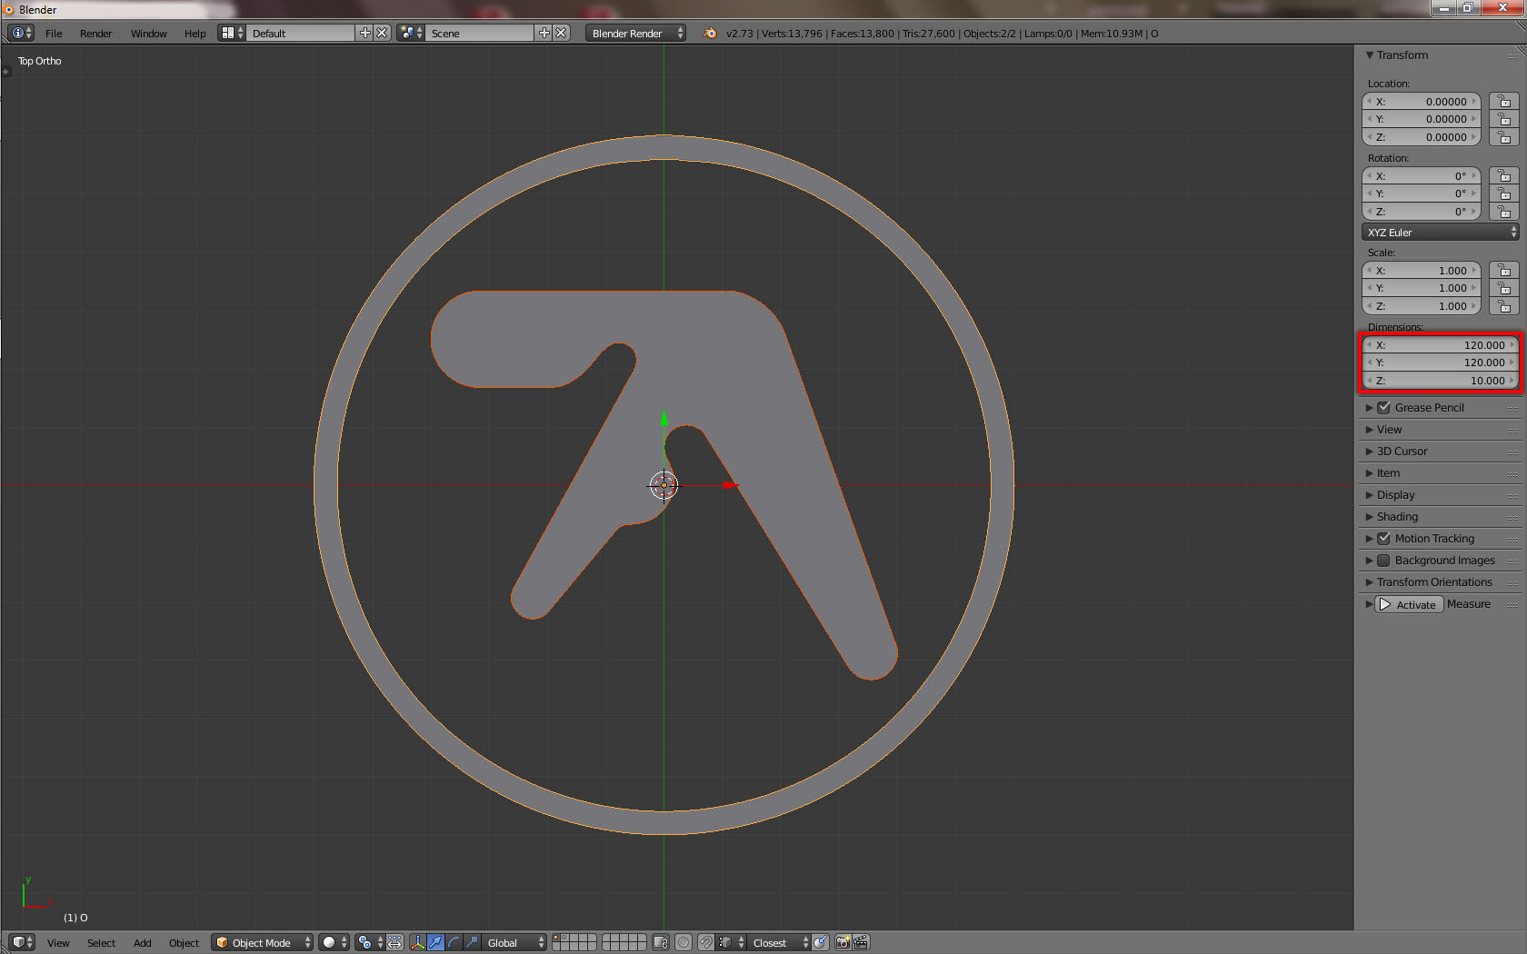Expand the Item panel
The image size is (1527, 954).
pyautogui.click(x=1370, y=473)
